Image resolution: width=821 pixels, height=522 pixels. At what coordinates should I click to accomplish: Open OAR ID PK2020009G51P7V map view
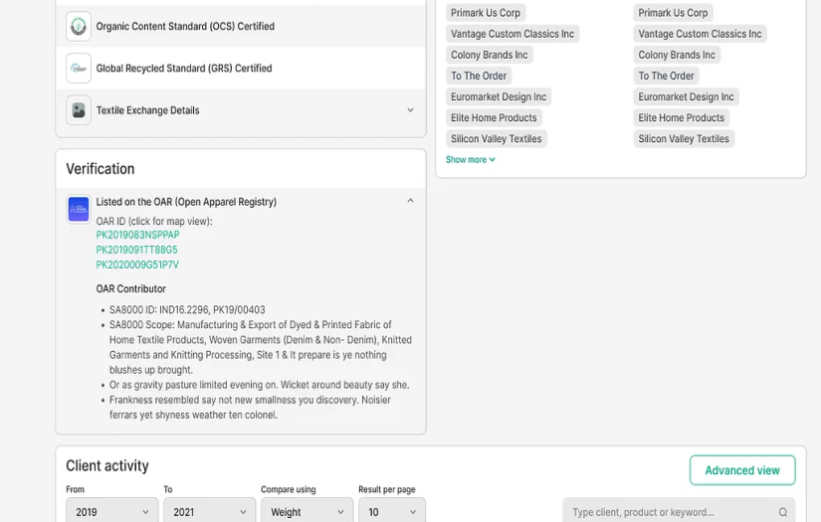pyautogui.click(x=137, y=264)
